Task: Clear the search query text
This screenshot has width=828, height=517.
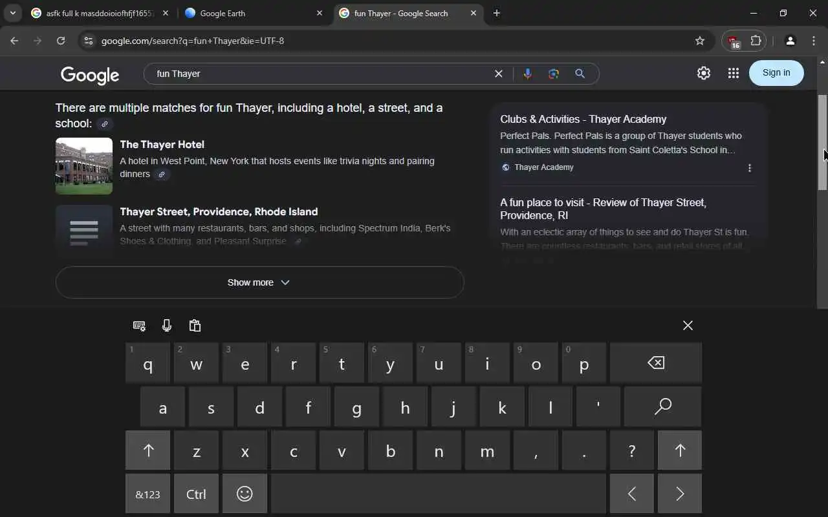Action: point(498,74)
